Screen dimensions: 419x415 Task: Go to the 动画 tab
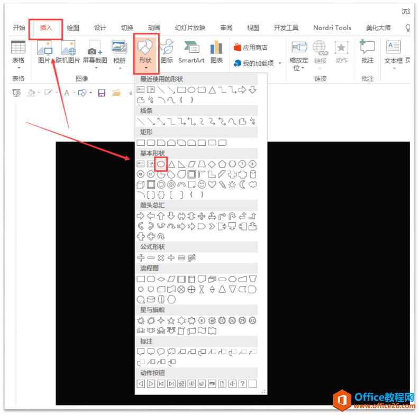click(x=154, y=27)
